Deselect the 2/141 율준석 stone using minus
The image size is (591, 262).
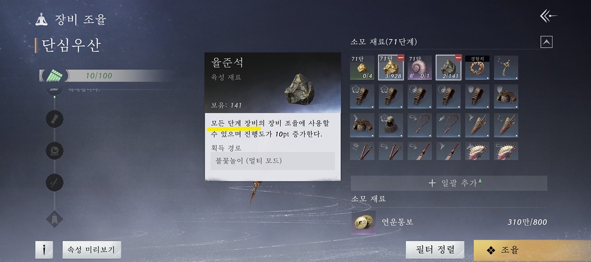[x=458, y=58]
